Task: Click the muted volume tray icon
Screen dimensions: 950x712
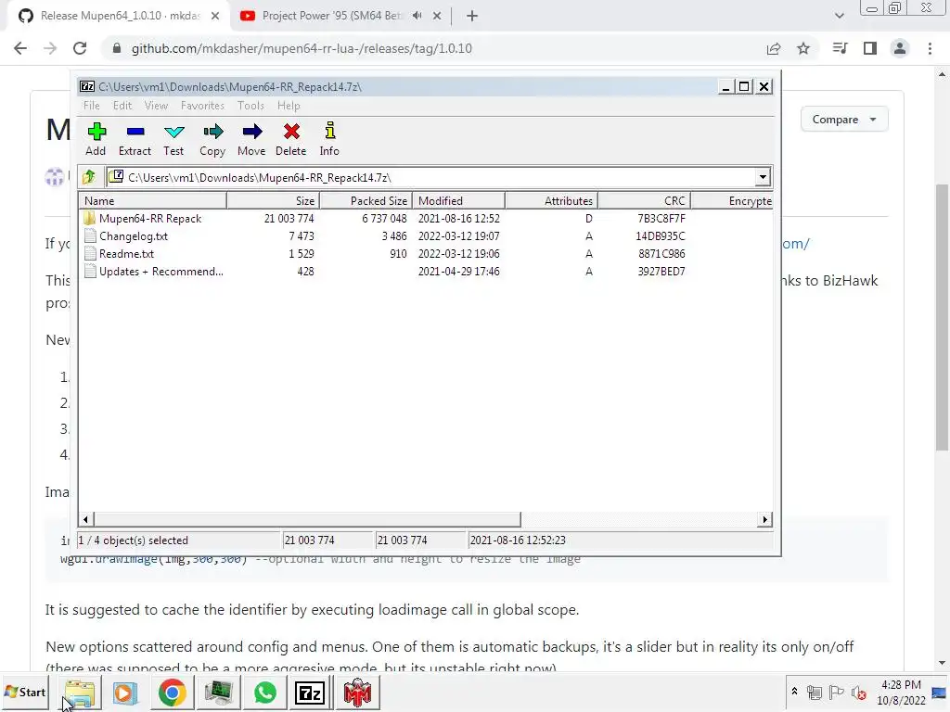Action: 858,692
